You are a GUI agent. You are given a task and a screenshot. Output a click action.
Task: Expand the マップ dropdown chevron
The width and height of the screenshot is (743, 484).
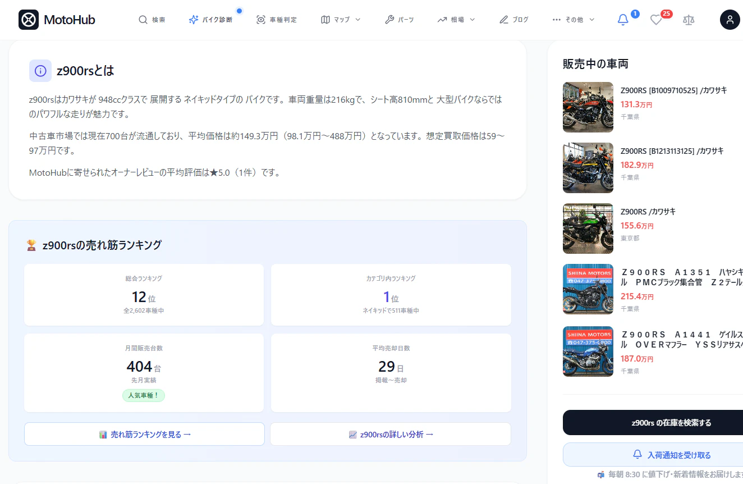[357, 20]
